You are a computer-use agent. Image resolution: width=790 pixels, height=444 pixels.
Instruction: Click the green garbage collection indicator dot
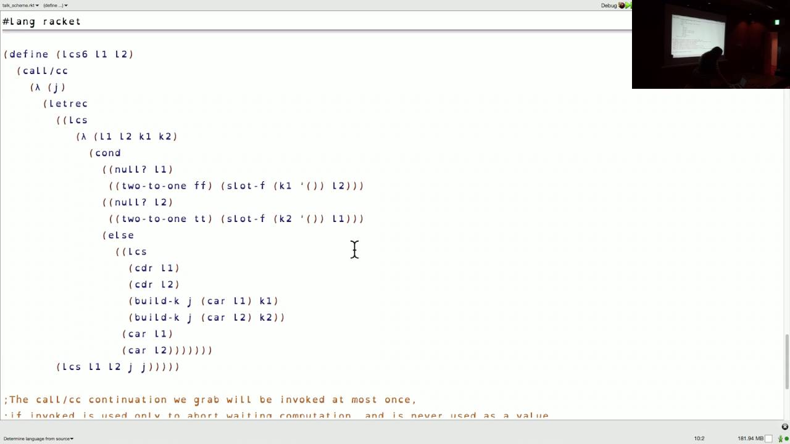tap(787, 438)
